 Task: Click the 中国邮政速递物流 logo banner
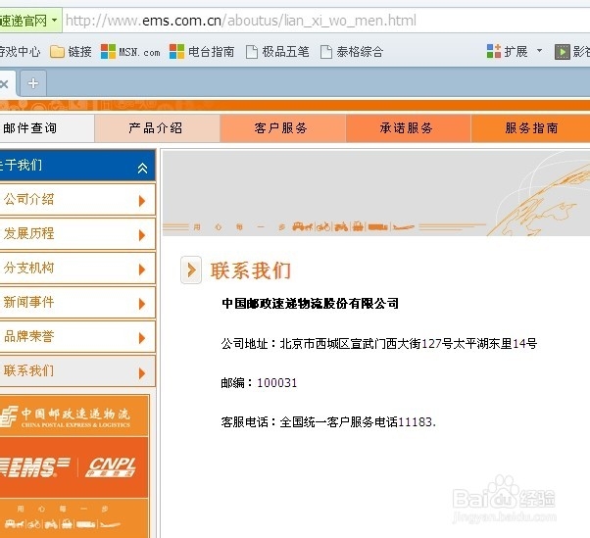(x=74, y=416)
